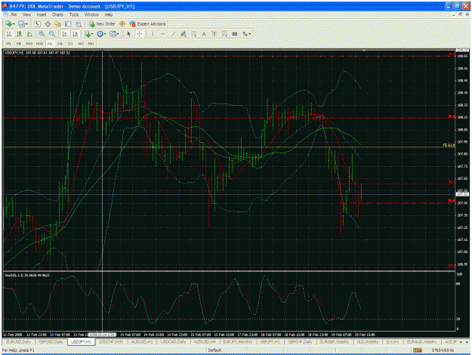The height and width of the screenshot is (355, 472).
Task: Toggle the Terminal window icon
Action: click(68, 23)
